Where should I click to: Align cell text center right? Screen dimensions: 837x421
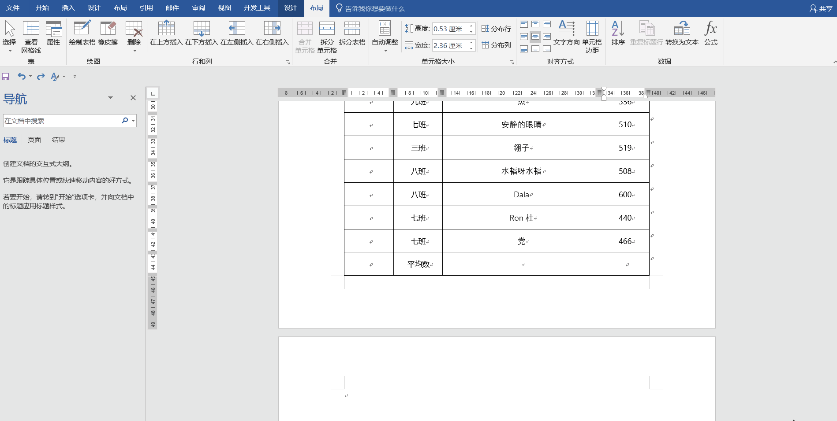coord(547,37)
